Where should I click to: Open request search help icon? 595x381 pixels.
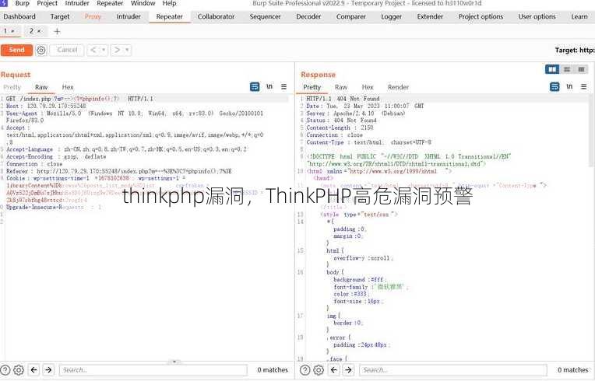click(x=5, y=370)
